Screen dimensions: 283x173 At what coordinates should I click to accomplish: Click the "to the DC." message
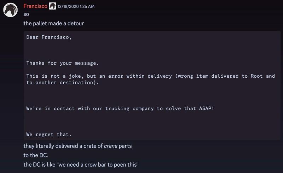tap(35, 155)
